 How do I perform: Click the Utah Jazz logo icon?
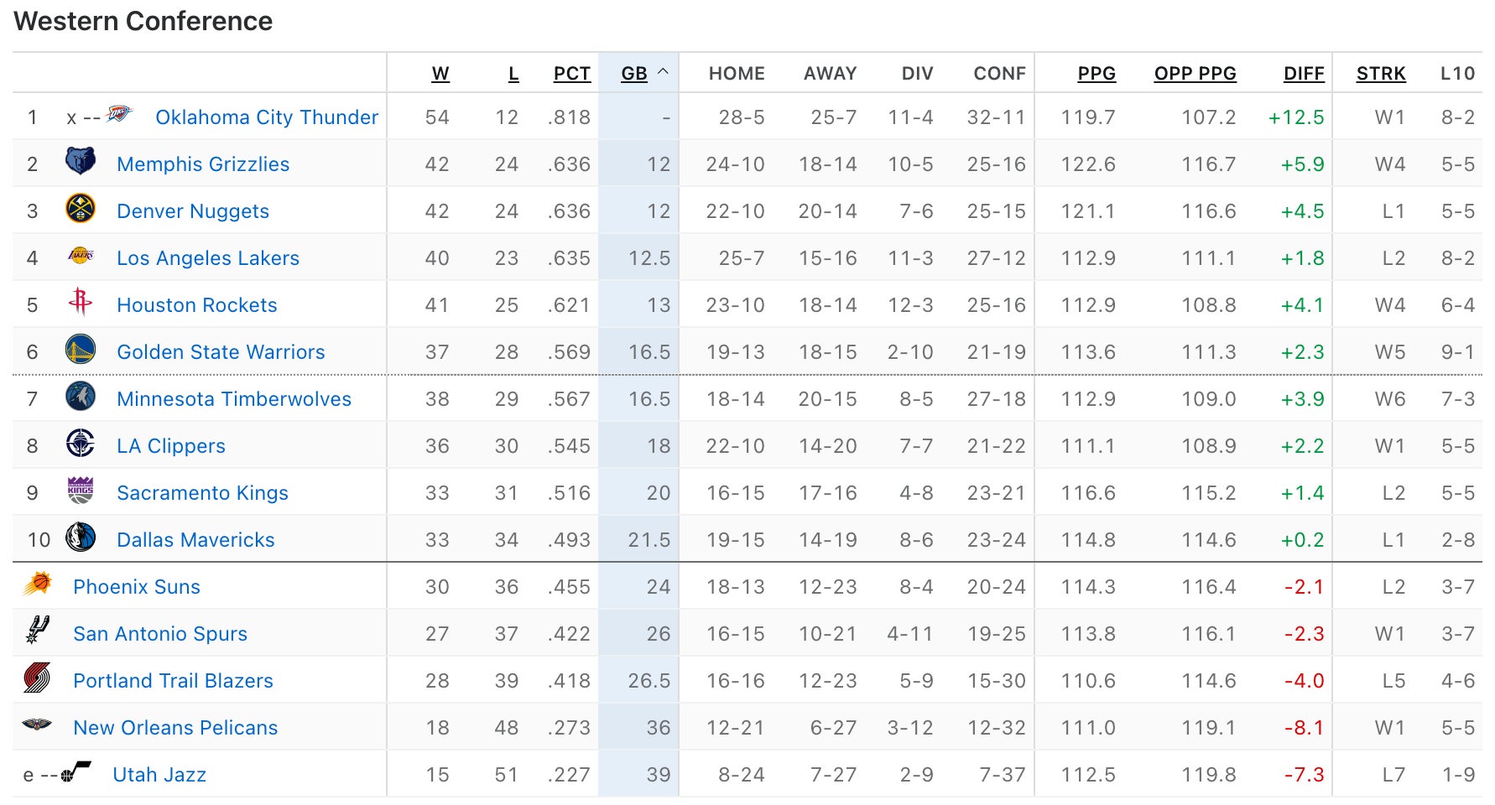pos(76,771)
